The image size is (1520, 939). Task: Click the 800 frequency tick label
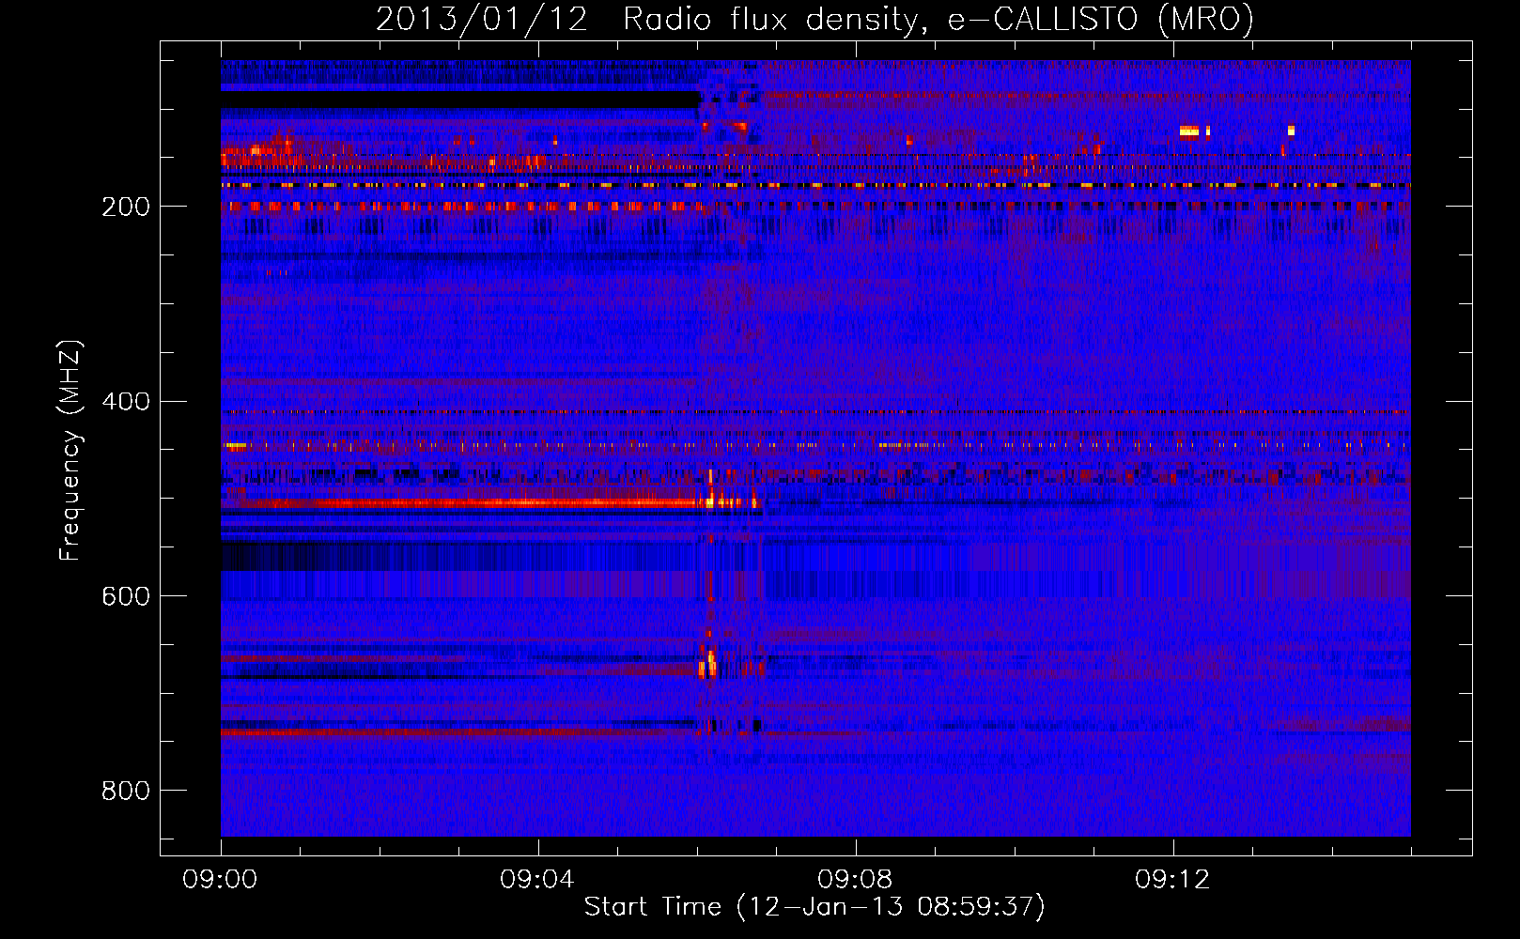(126, 792)
